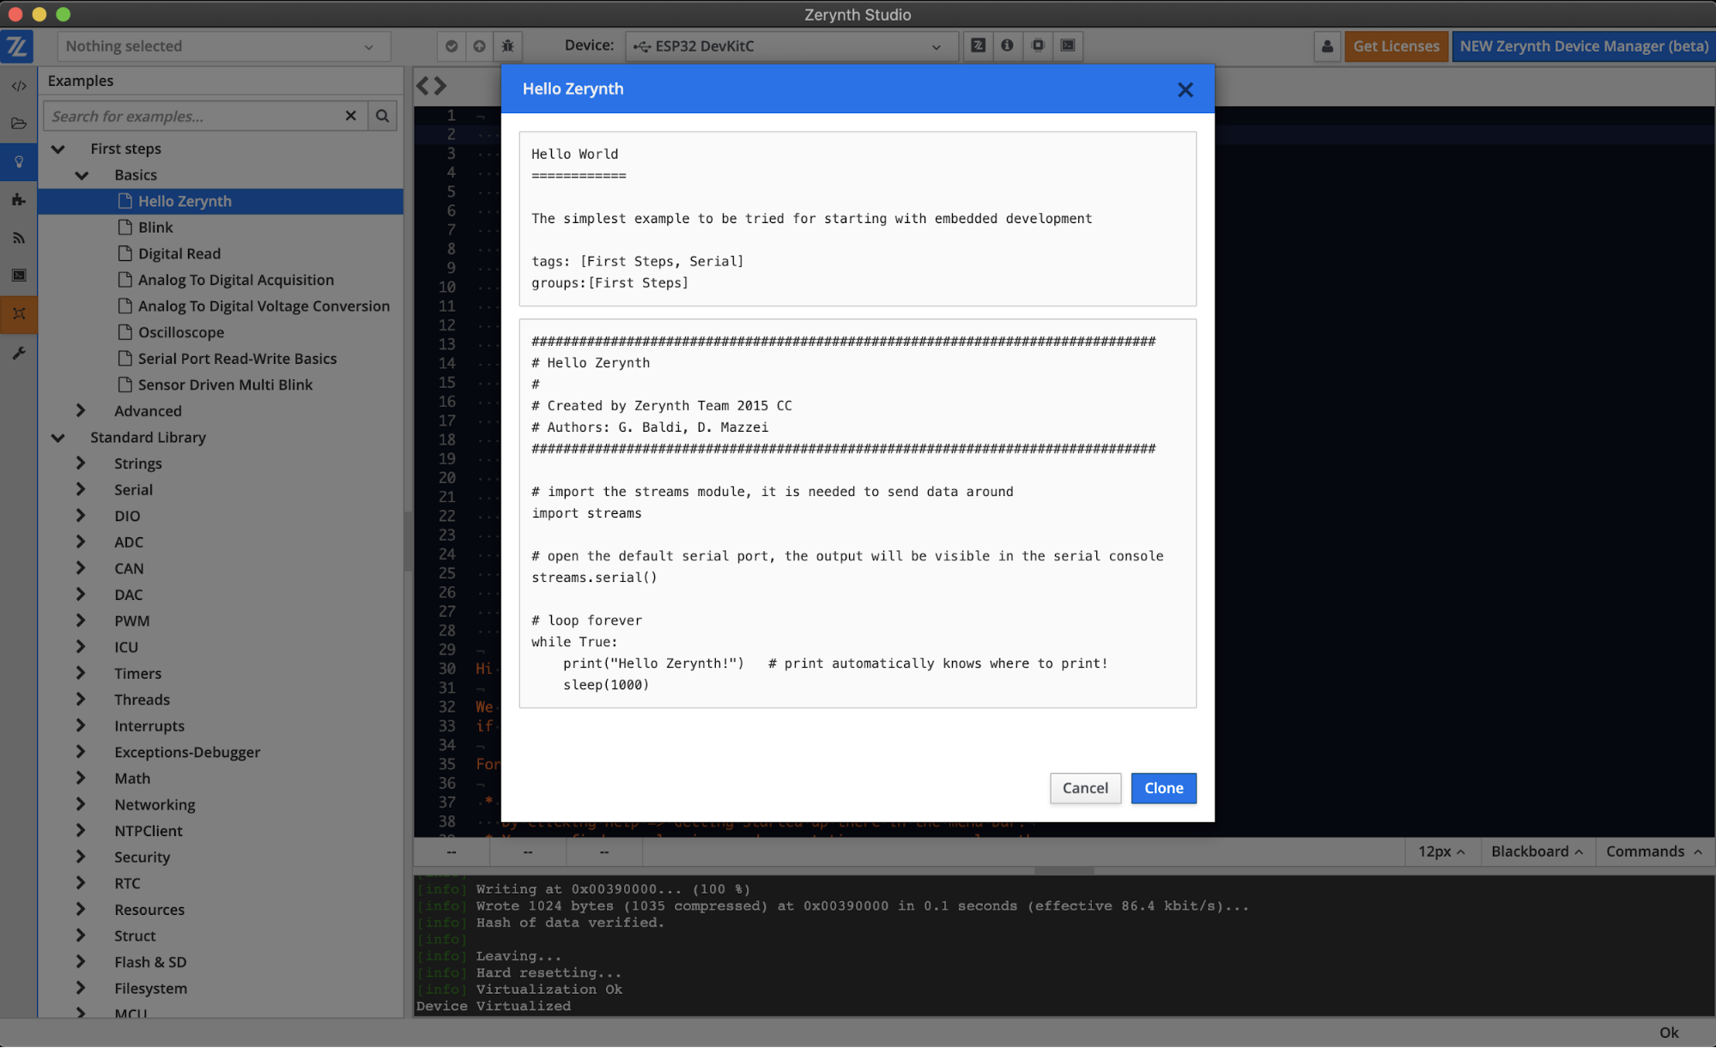The height and width of the screenshot is (1048, 1716).
Task: Open the Blackboard theme menu
Action: (1536, 851)
